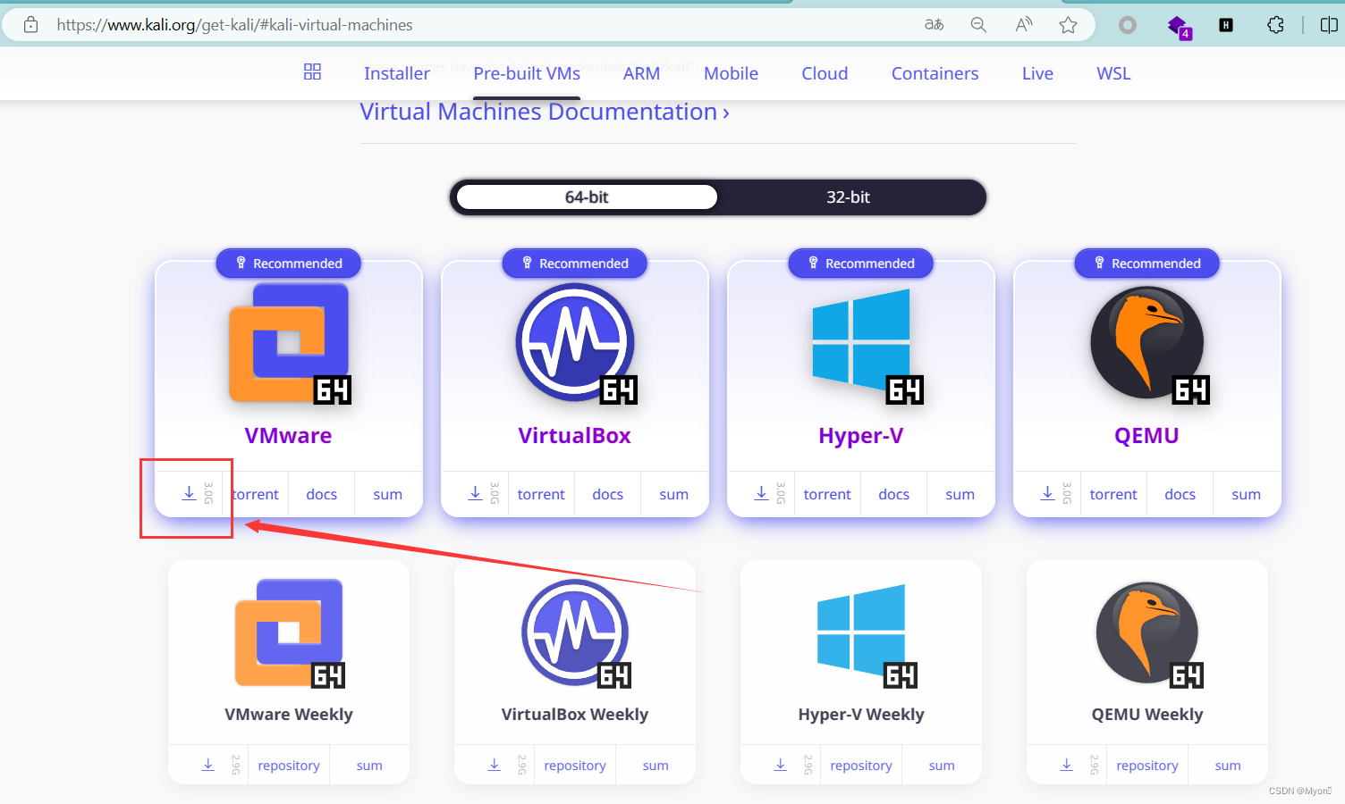The image size is (1345, 804).
Task: Open the Mobile tab
Action: [x=731, y=73]
